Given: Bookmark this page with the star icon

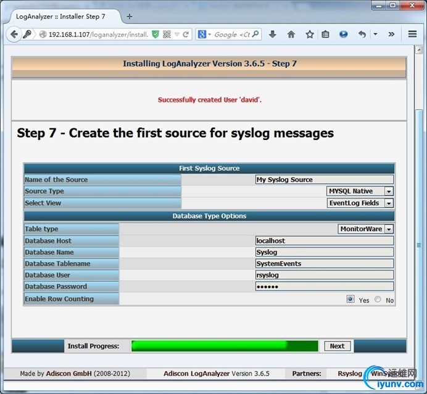Looking at the screenshot, I should [x=310, y=35].
